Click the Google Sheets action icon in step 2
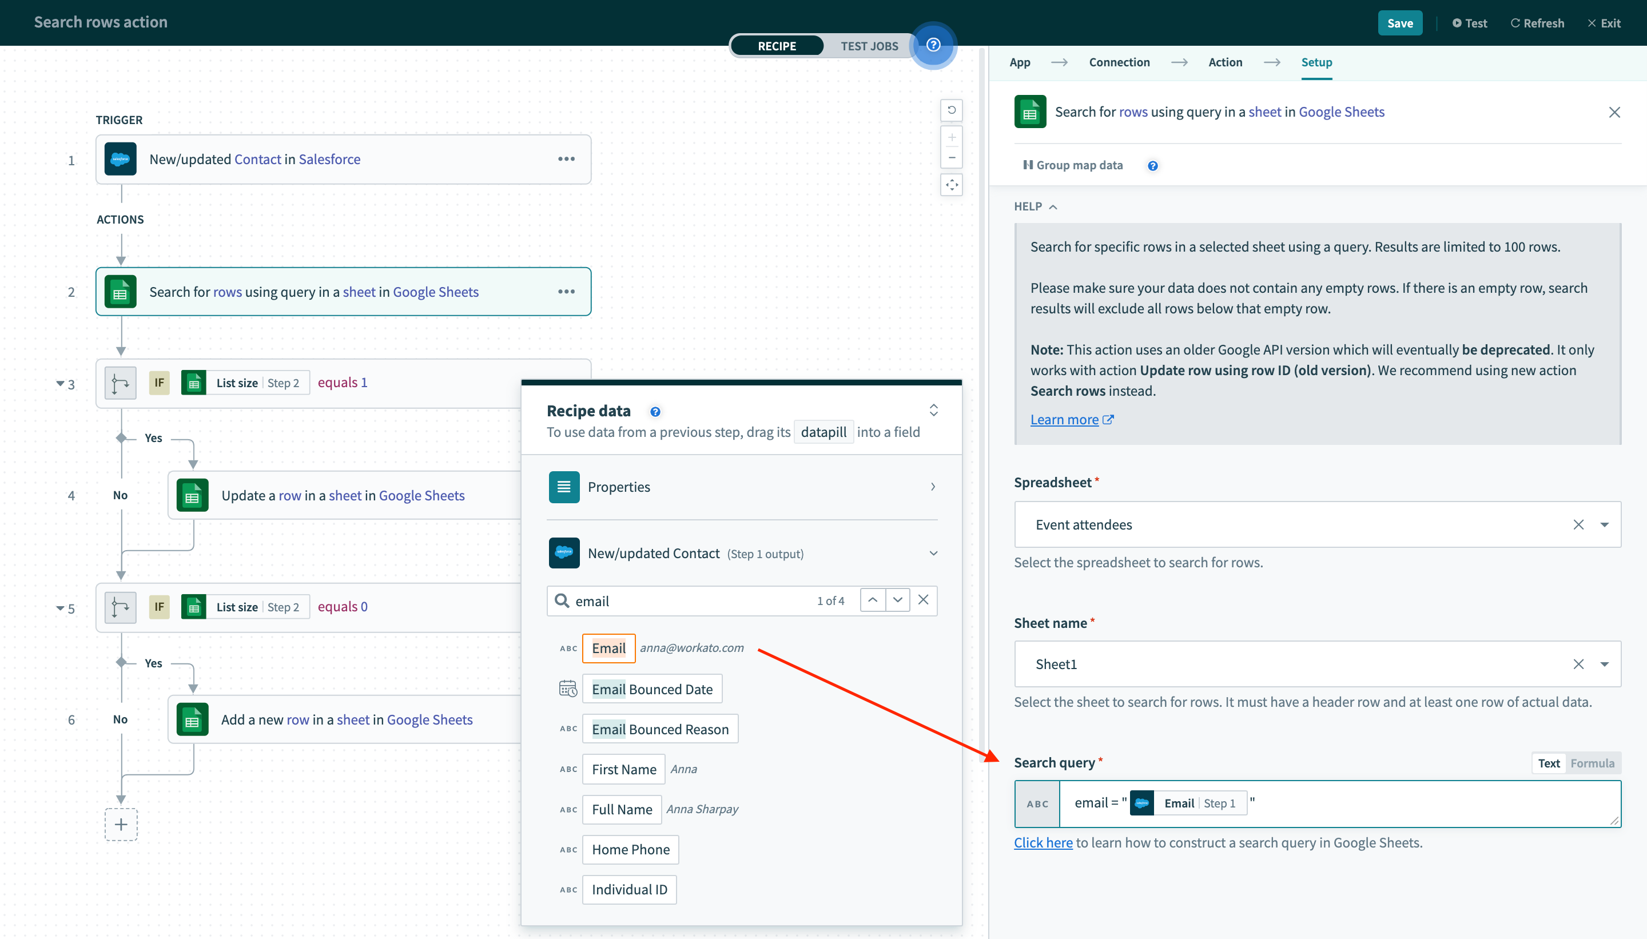1647x939 pixels. (x=122, y=292)
